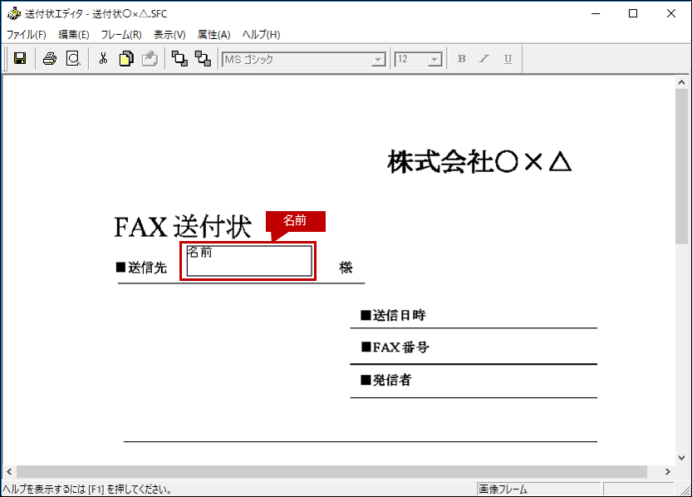Click the ■送信日時 label

pyautogui.click(x=393, y=315)
